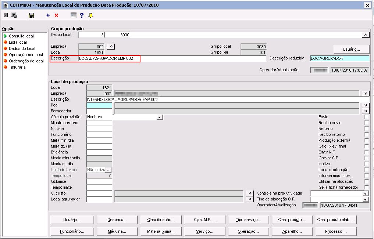Click the Processo button
Image resolution: width=374 pixels, height=239 pixels.
[336, 231]
